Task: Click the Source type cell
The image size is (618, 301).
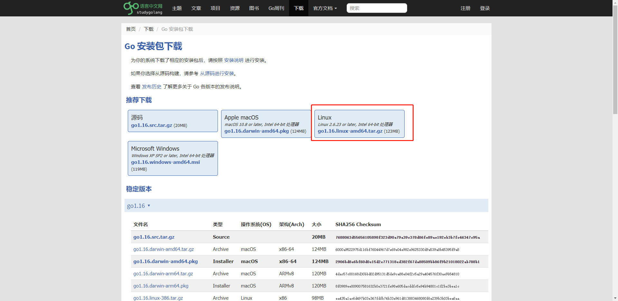Action: click(x=221, y=237)
